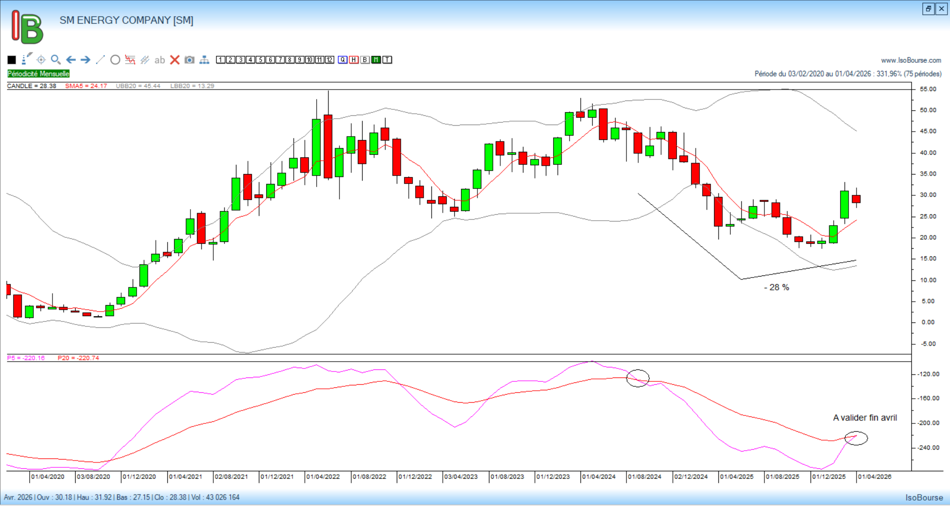Take a chart snapshot with camera icon
The height and width of the screenshot is (506, 950).
pos(190,60)
